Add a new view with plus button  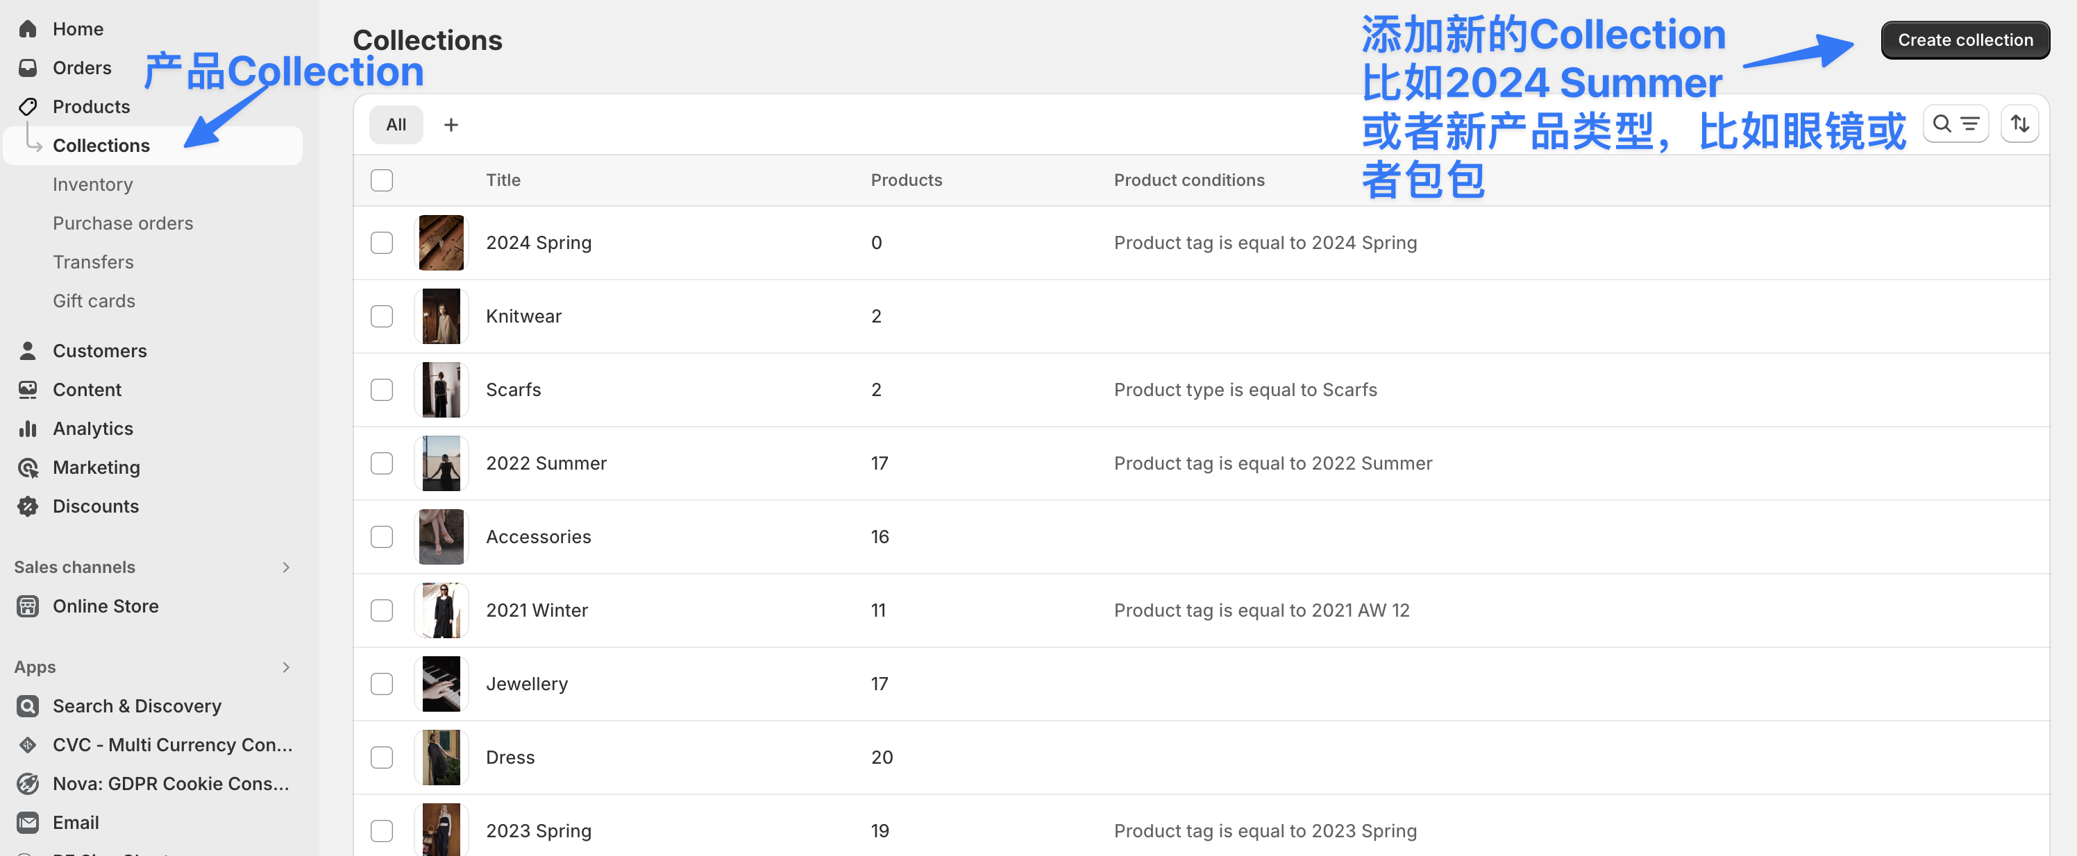451,125
